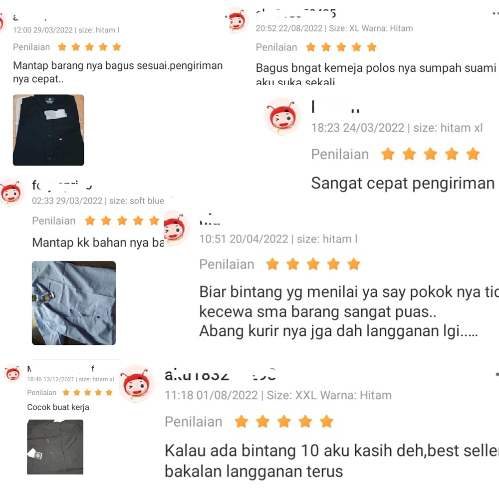Click the avatar of the 10:51 20/04/2022 review
Screen dimensions: 499x499
click(x=177, y=228)
